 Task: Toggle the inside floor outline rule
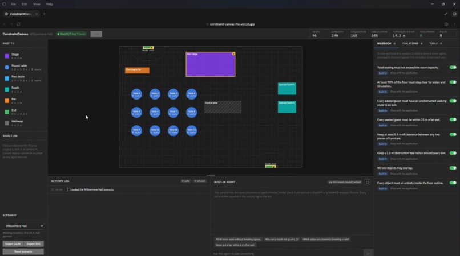point(453,183)
